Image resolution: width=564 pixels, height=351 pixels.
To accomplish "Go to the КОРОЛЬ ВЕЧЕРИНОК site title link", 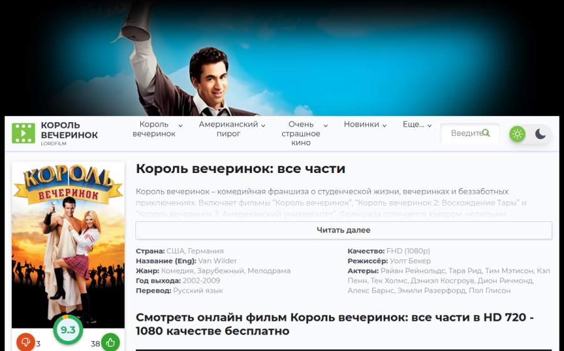I will [x=70, y=130].
